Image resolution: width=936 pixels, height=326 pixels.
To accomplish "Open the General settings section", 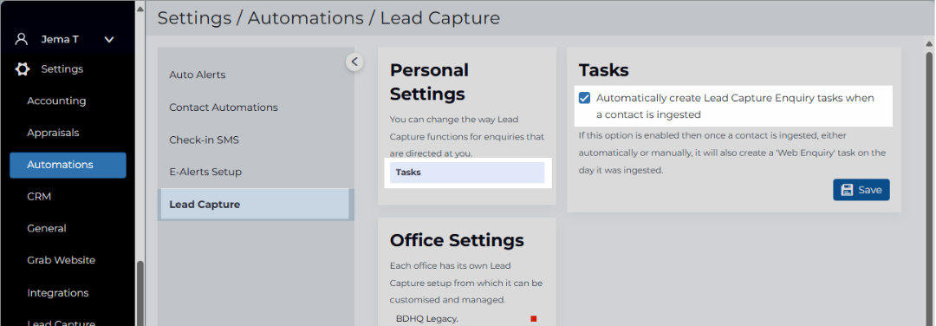I will click(x=47, y=228).
